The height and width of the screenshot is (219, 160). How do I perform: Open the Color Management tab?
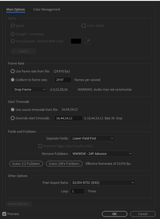click(47, 9)
